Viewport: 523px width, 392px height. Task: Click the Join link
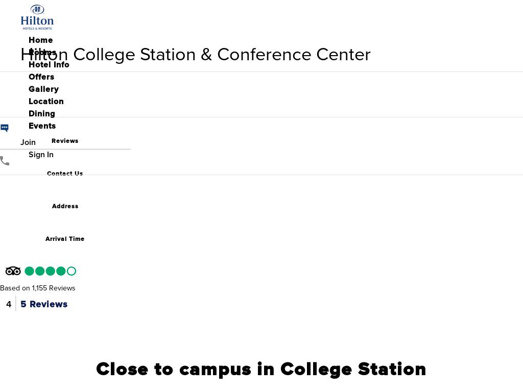pos(28,142)
